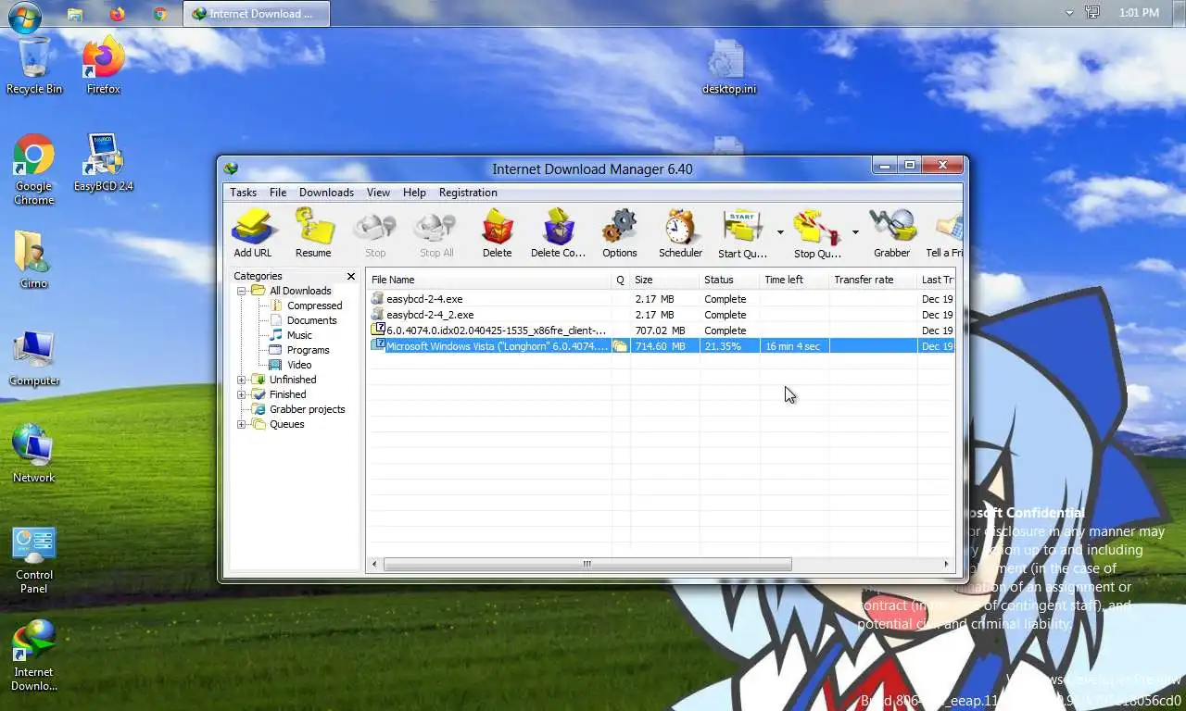Image resolution: width=1186 pixels, height=711 pixels.
Task: Click the scrollbar left arrow
Action: (374, 564)
